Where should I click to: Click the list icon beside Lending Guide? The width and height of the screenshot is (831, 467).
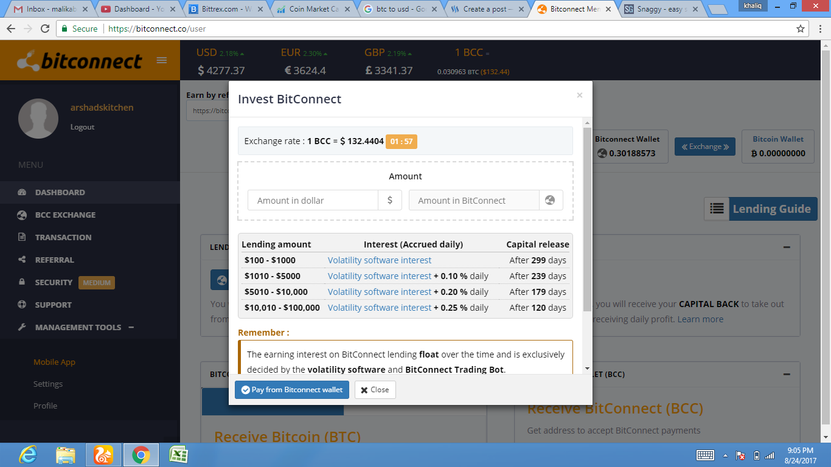[x=717, y=209]
